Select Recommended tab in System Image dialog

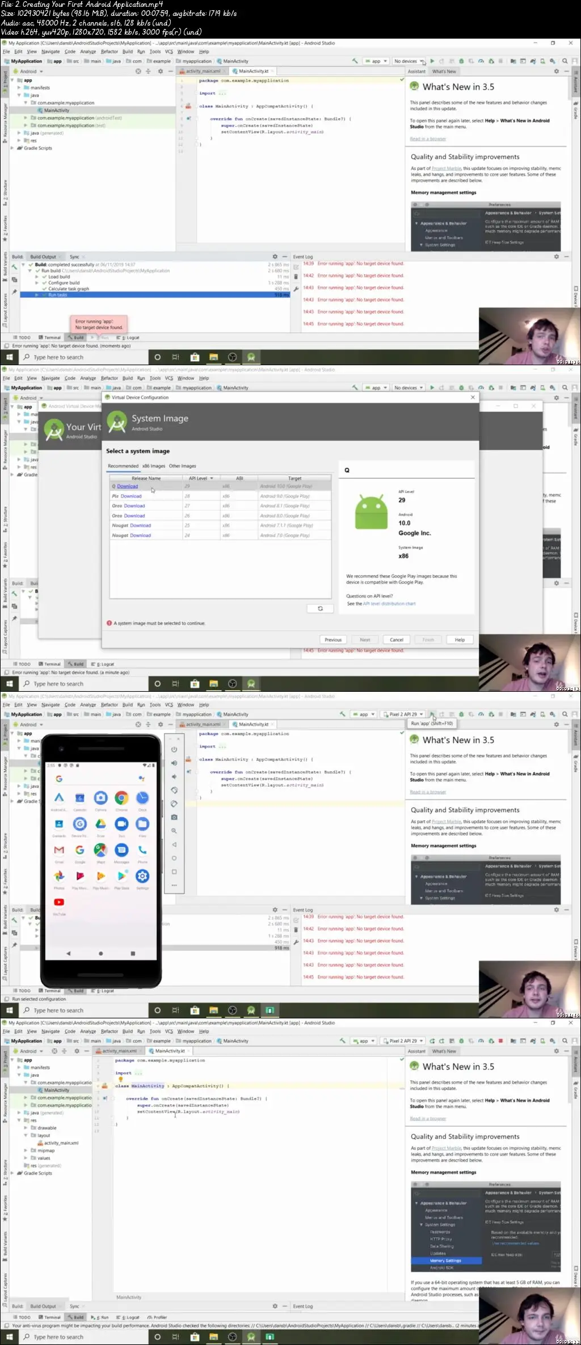click(123, 466)
